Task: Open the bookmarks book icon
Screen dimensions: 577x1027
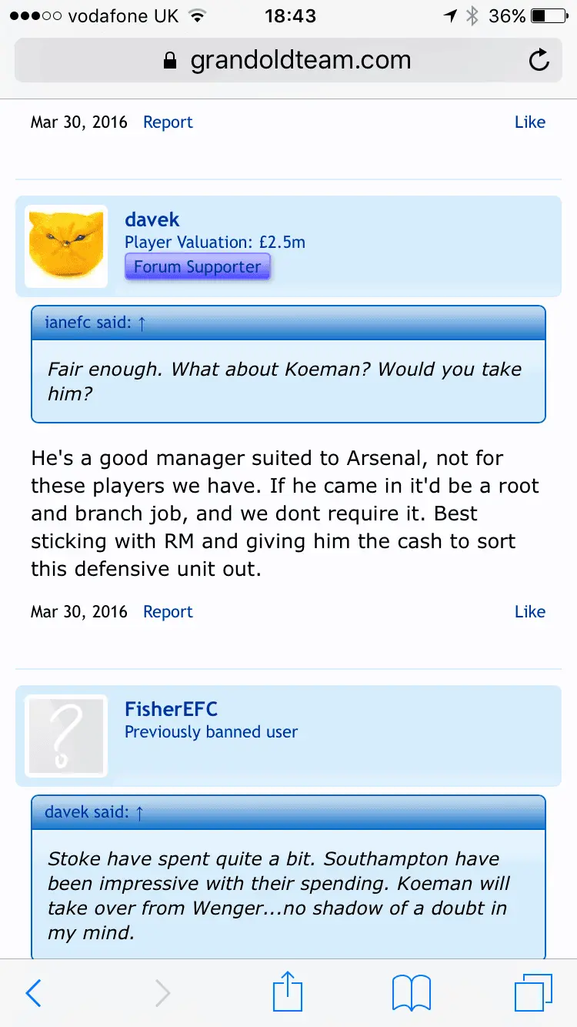Action: tap(412, 993)
